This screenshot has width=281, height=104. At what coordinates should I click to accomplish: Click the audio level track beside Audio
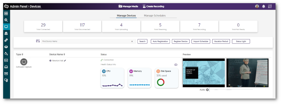(231, 90)
